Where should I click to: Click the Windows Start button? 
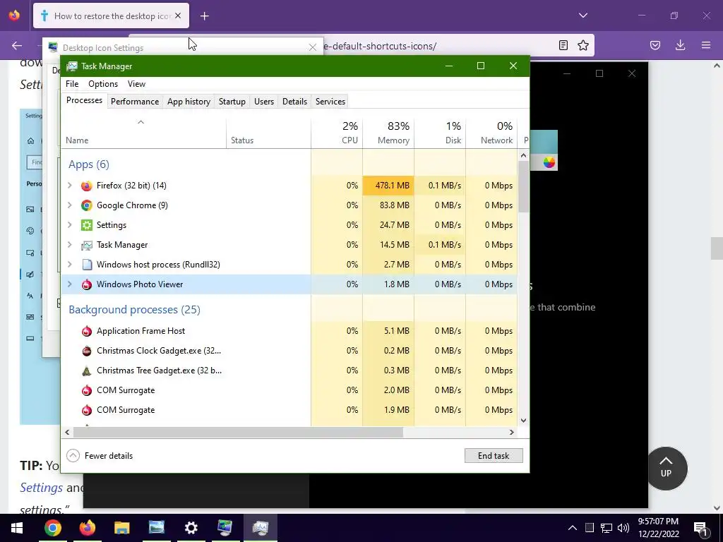[x=17, y=528]
